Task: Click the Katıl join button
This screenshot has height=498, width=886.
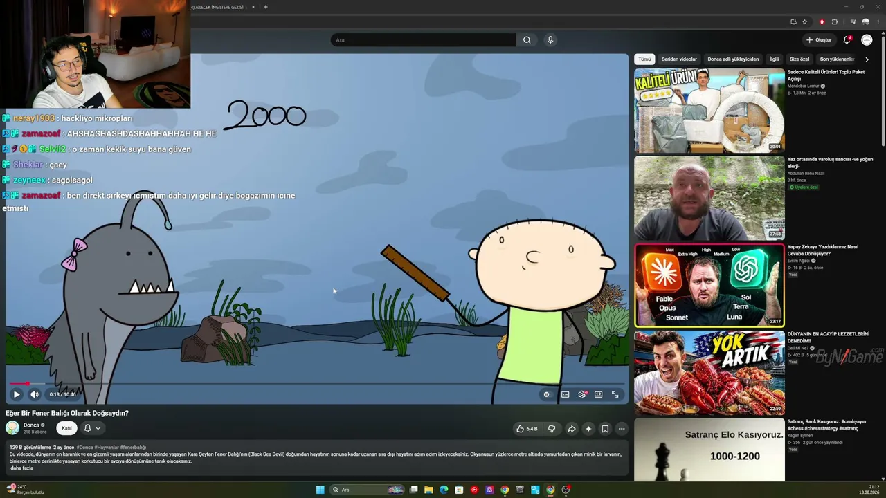Action: 66,428
